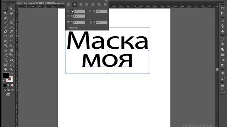Pick the Magic Wand tool
This screenshot has height=127, width=227.
point(5,13)
